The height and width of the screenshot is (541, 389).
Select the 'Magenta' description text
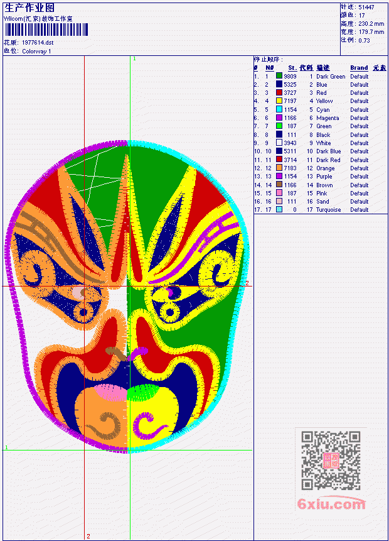[x=328, y=118]
